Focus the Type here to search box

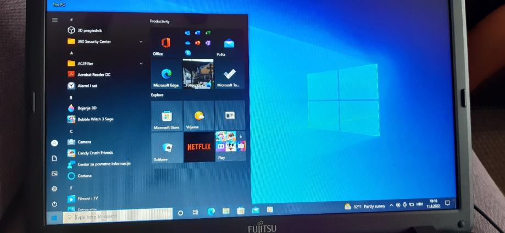[118, 215]
